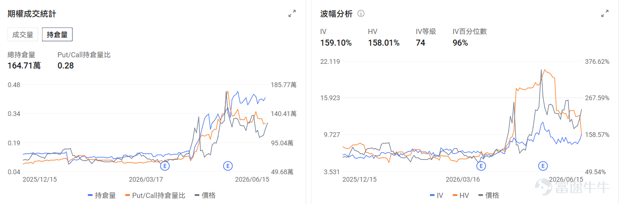This screenshot has width=619, height=204.
Task: Expand the 波幅分析 chart to fullscreen
Action: coord(605,14)
